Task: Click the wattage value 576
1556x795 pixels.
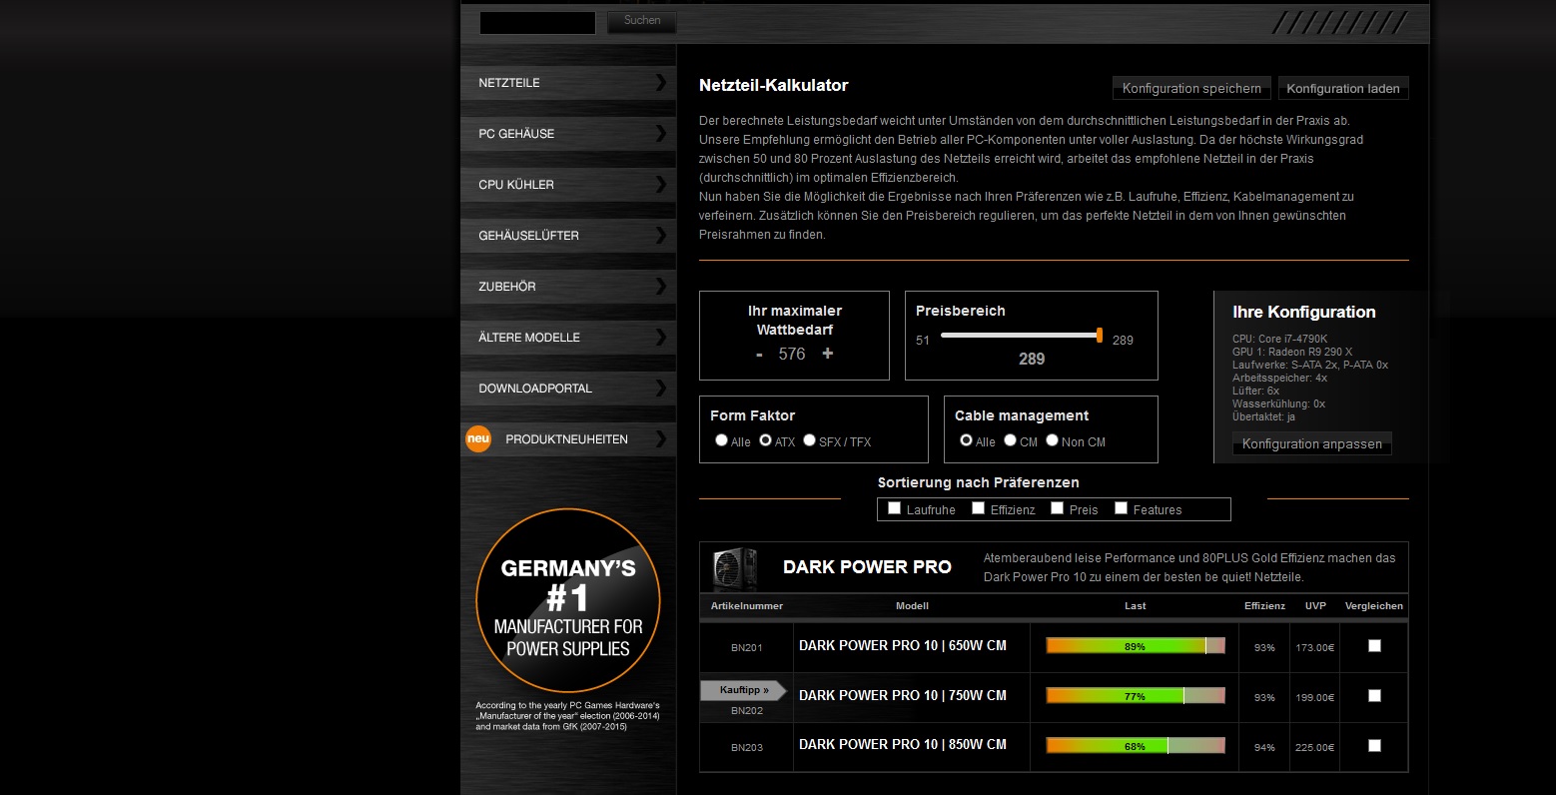Action: [792, 354]
